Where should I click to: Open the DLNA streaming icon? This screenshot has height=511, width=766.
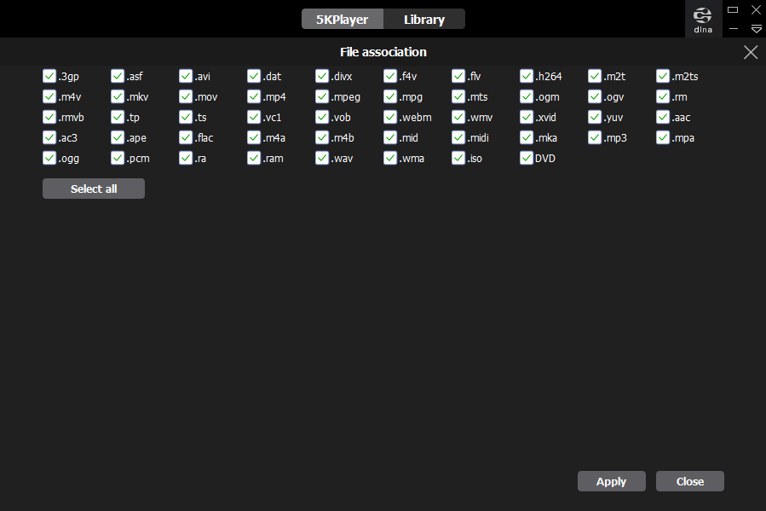coord(703,20)
